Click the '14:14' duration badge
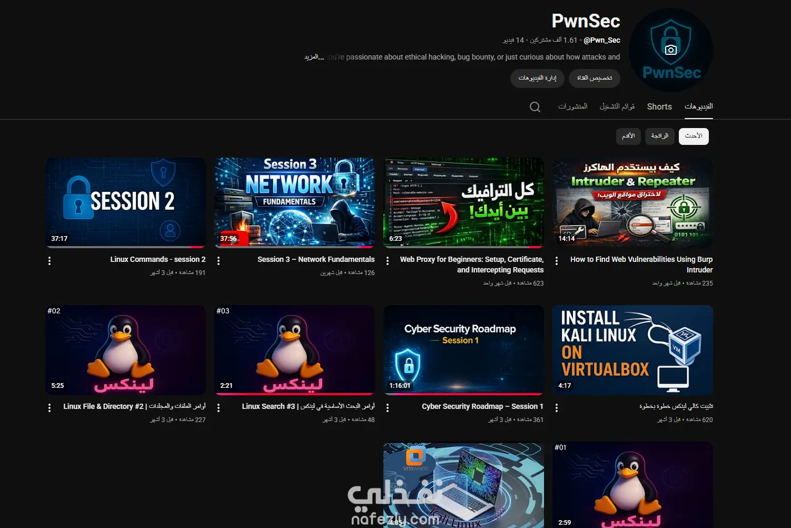 pyautogui.click(x=567, y=239)
